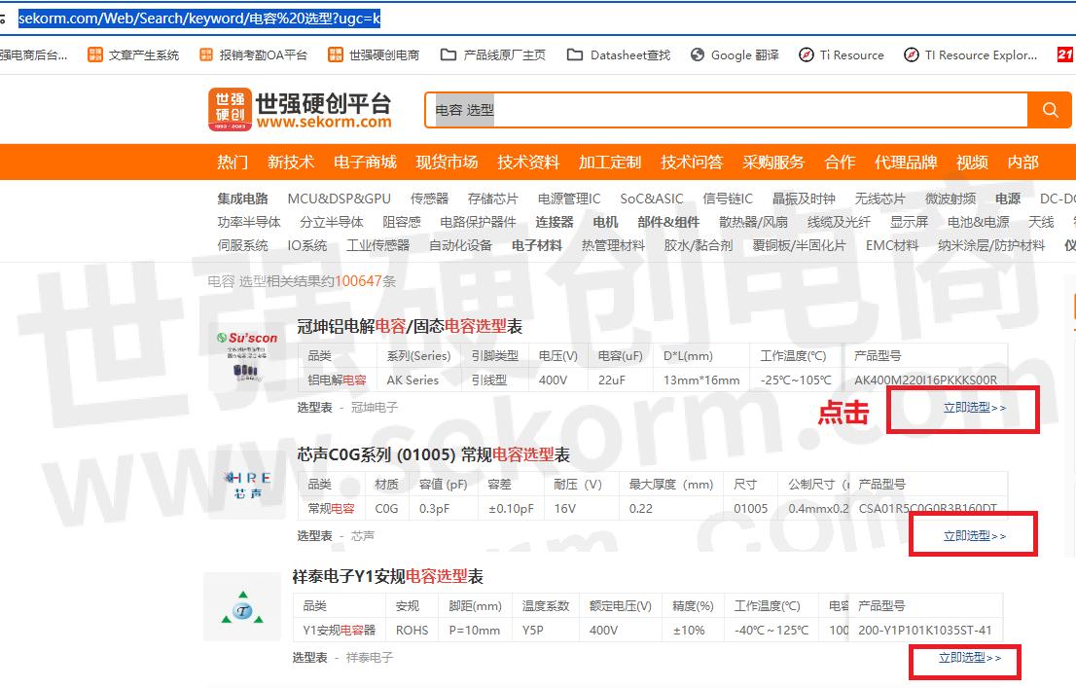Select the 晶振及时钟 category link
Screen dimensions: 1076x688
point(804,199)
